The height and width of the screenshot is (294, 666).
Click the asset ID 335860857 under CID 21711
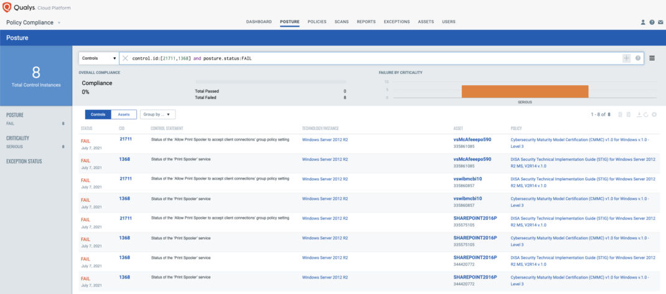pyautogui.click(x=464, y=186)
